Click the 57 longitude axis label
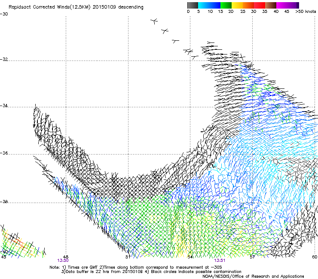Viewport: 318px width, 279px height. coord(252,257)
